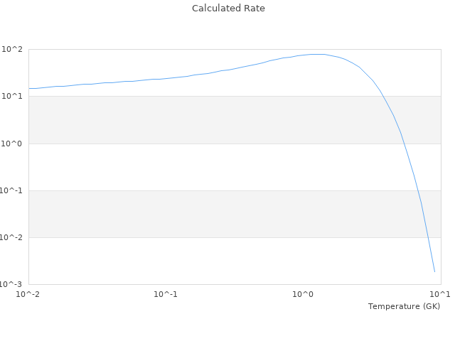Click the 10^-2 label on the temperature axis
Image resolution: width=455 pixels, height=341 pixels.
click(29, 294)
